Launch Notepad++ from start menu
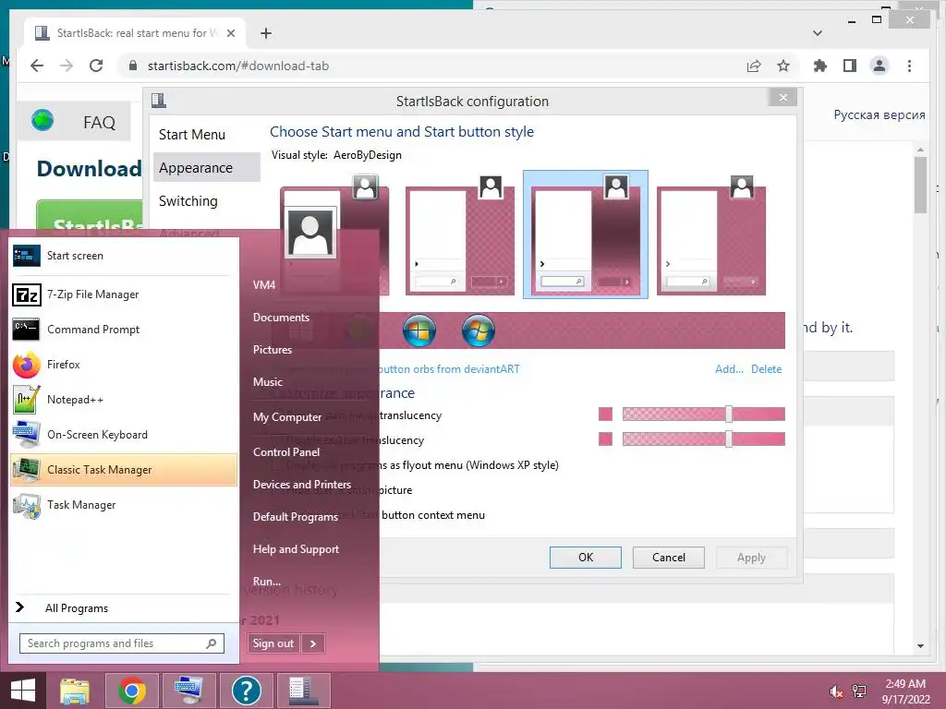Viewport: 946px width, 709px height. pyautogui.click(x=124, y=400)
